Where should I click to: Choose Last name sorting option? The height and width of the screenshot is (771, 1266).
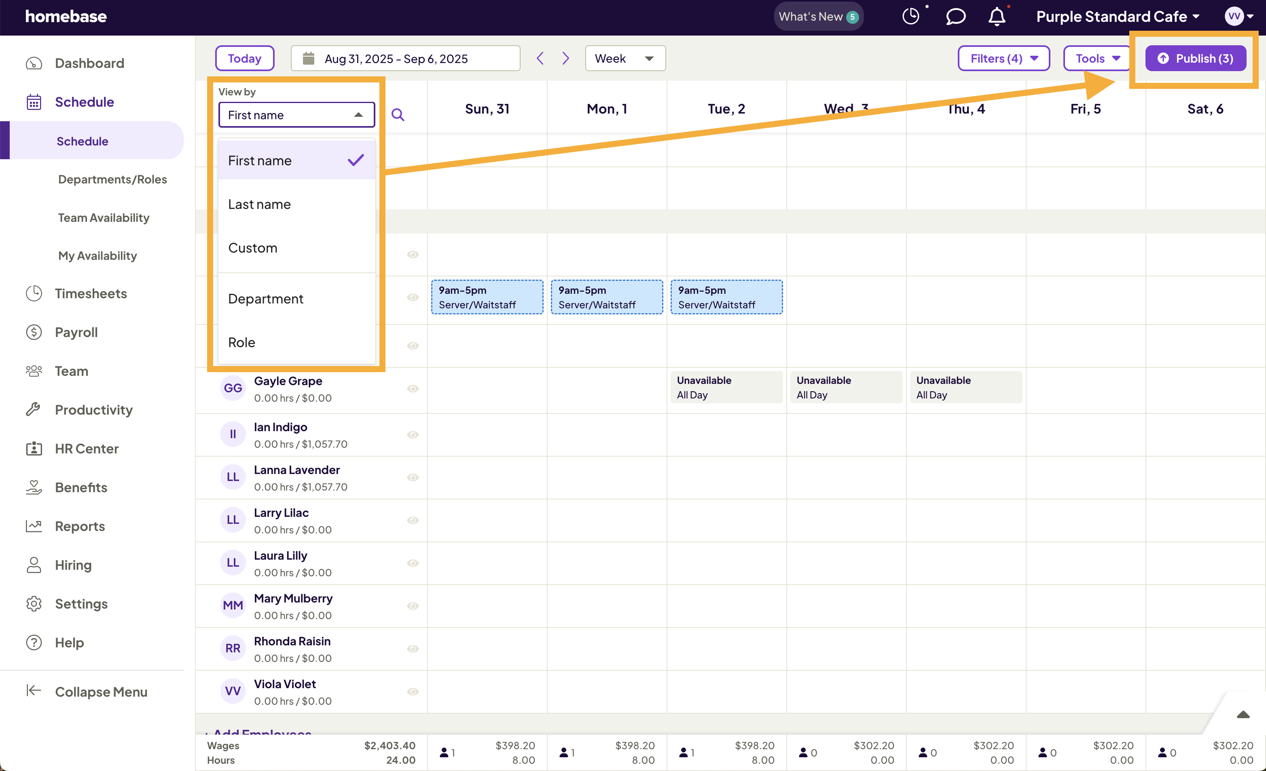259,204
